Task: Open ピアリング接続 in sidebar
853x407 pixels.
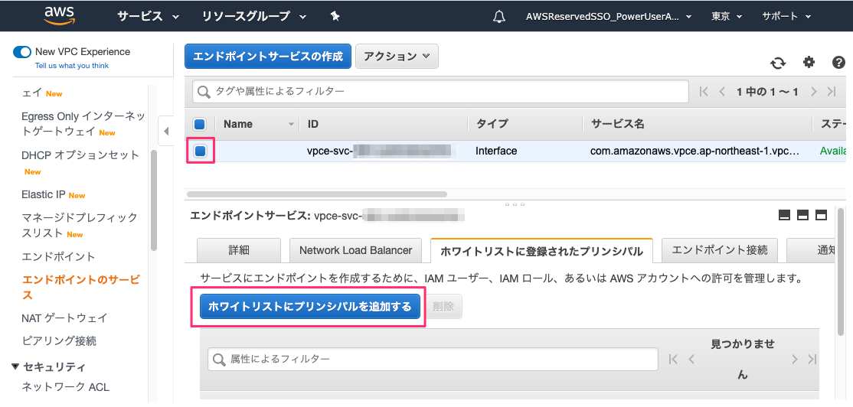Action: click(59, 341)
